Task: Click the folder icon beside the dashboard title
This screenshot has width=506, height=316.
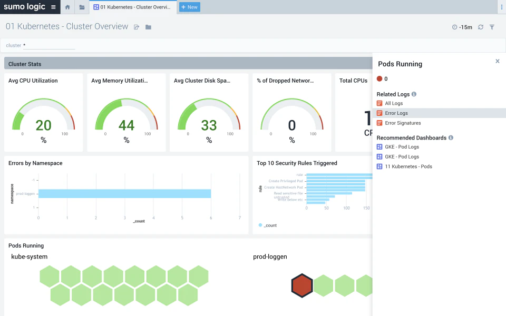Action: click(x=148, y=26)
